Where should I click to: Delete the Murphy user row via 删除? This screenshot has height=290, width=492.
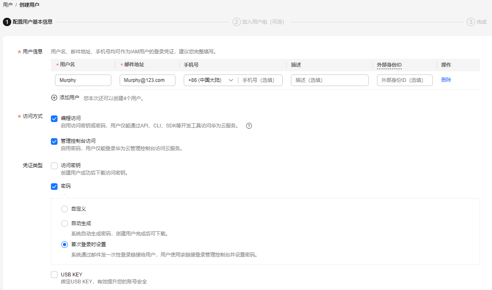446,80
